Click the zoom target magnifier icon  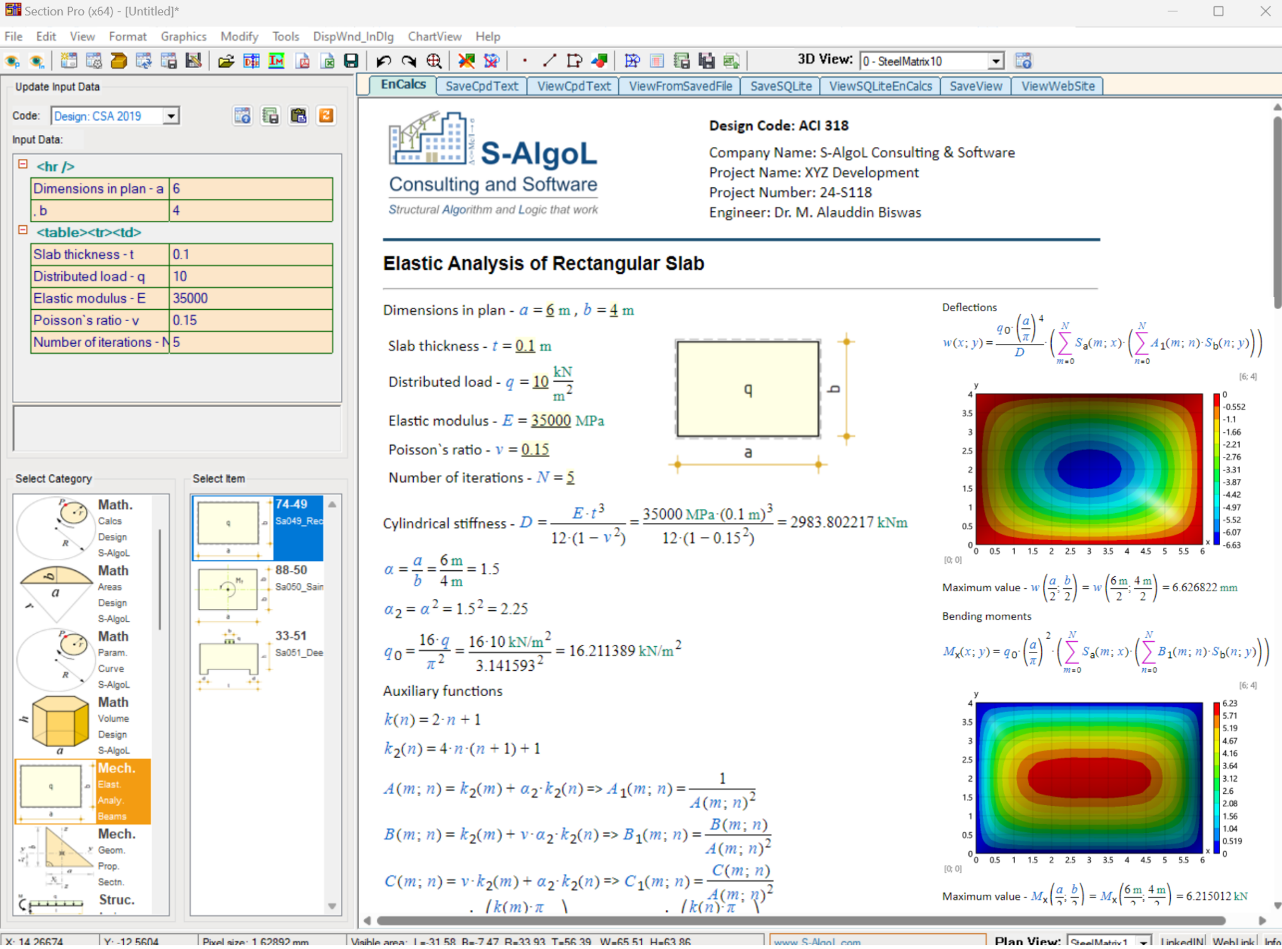[434, 61]
